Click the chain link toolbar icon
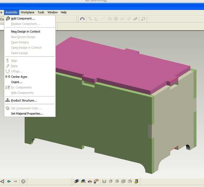Viewport: 204px width, 187px height. [x=136, y=19]
